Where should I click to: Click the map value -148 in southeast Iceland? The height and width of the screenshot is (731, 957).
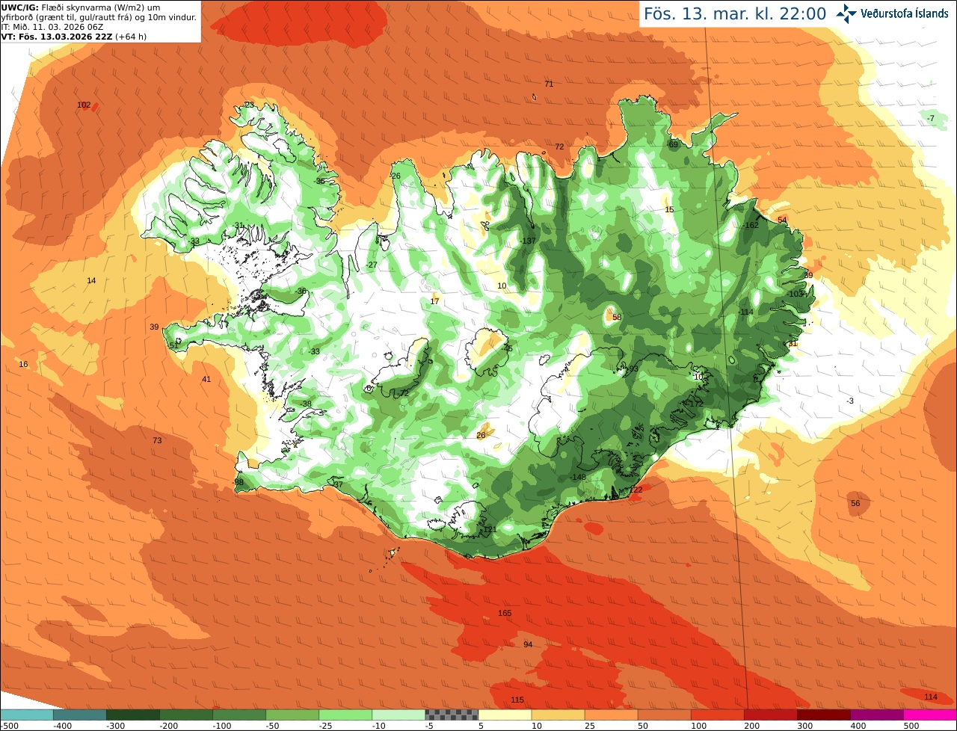pyautogui.click(x=577, y=478)
